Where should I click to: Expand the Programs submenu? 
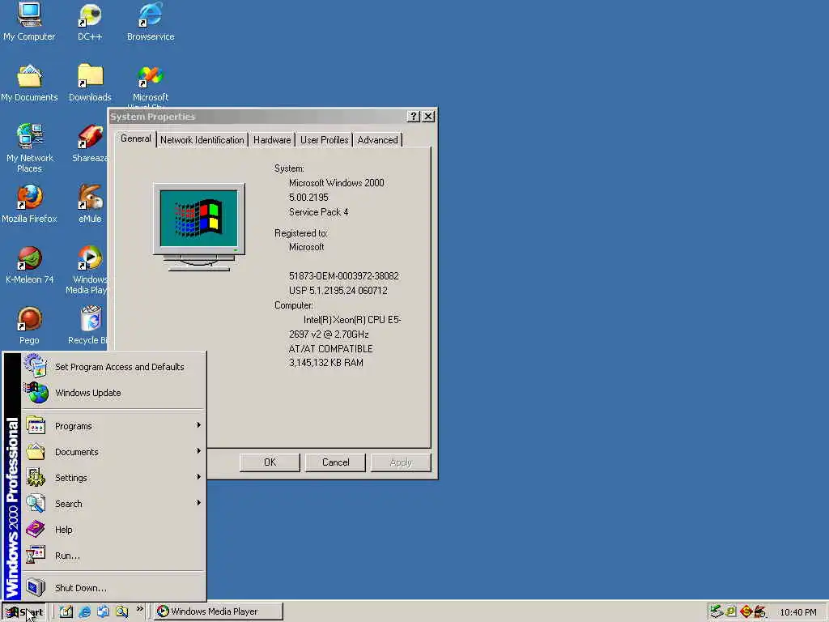pyautogui.click(x=113, y=426)
